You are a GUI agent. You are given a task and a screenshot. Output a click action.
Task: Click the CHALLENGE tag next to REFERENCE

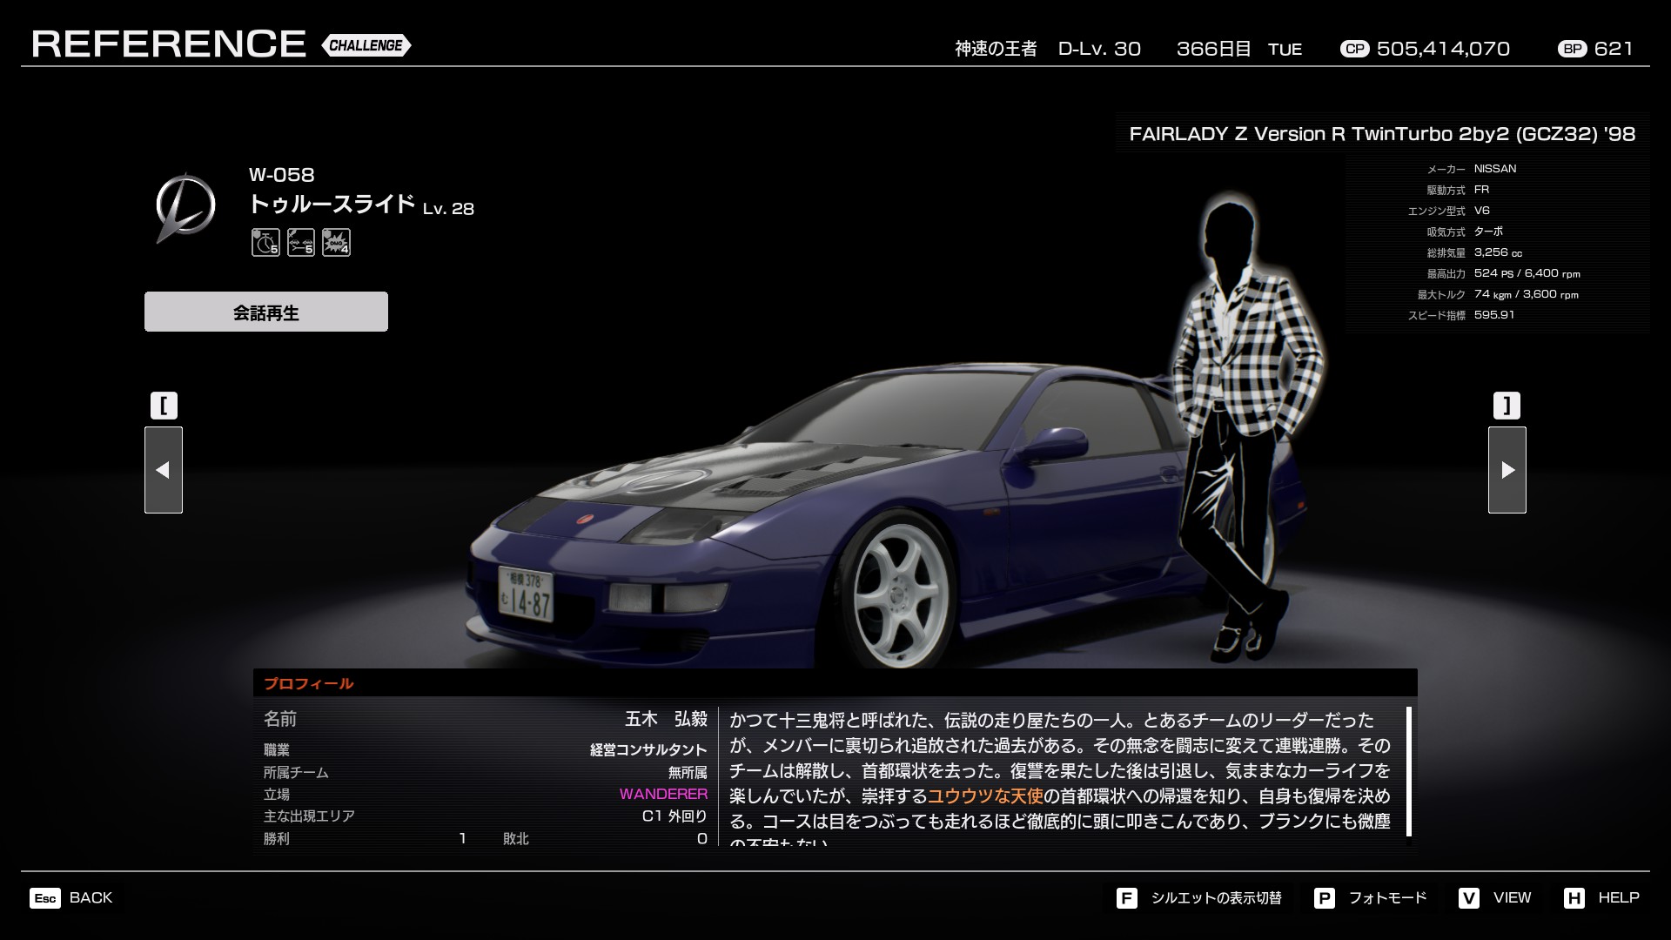pos(366,45)
